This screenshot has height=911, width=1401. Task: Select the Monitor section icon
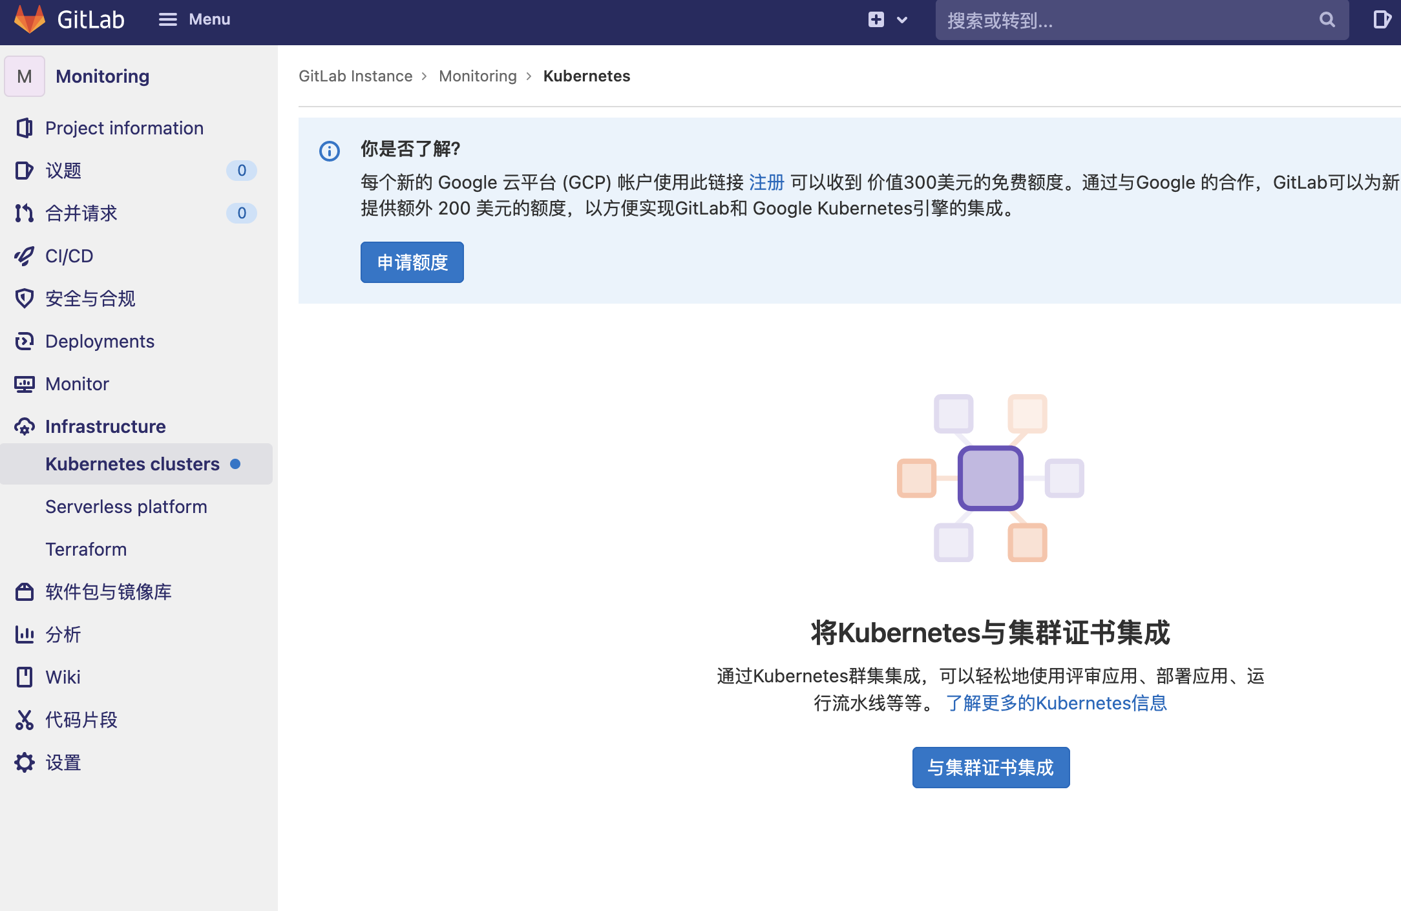[25, 383]
